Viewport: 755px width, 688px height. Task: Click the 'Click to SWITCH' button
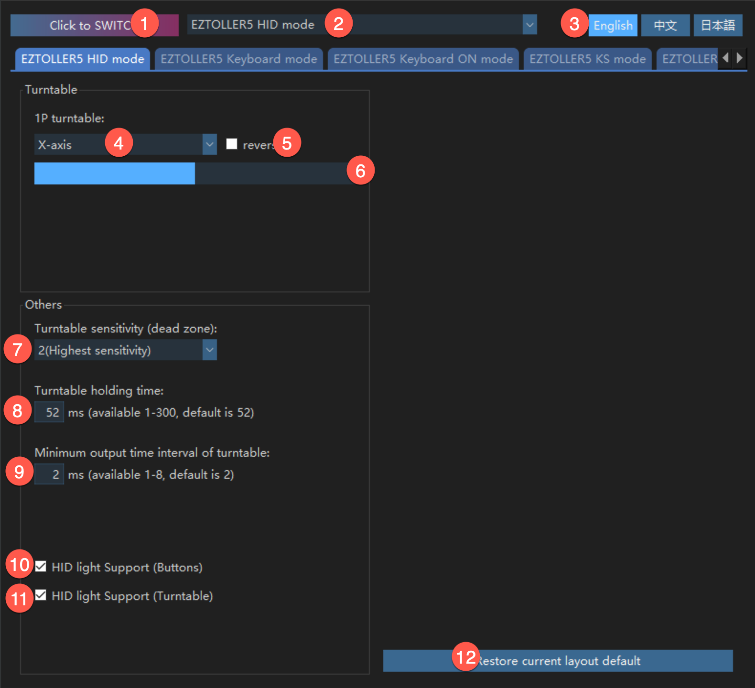(x=95, y=25)
